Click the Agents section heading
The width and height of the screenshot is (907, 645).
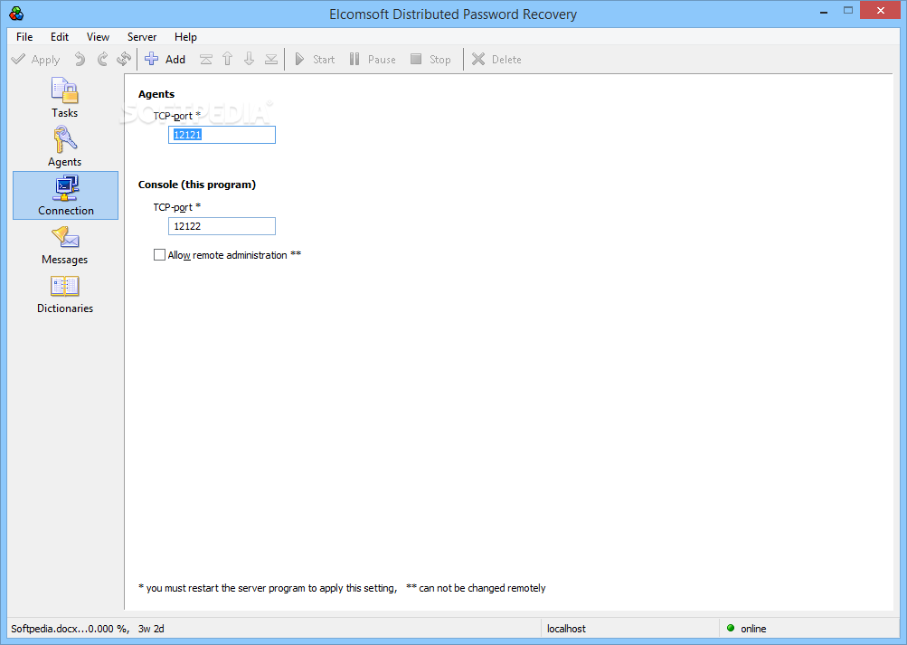[156, 94]
